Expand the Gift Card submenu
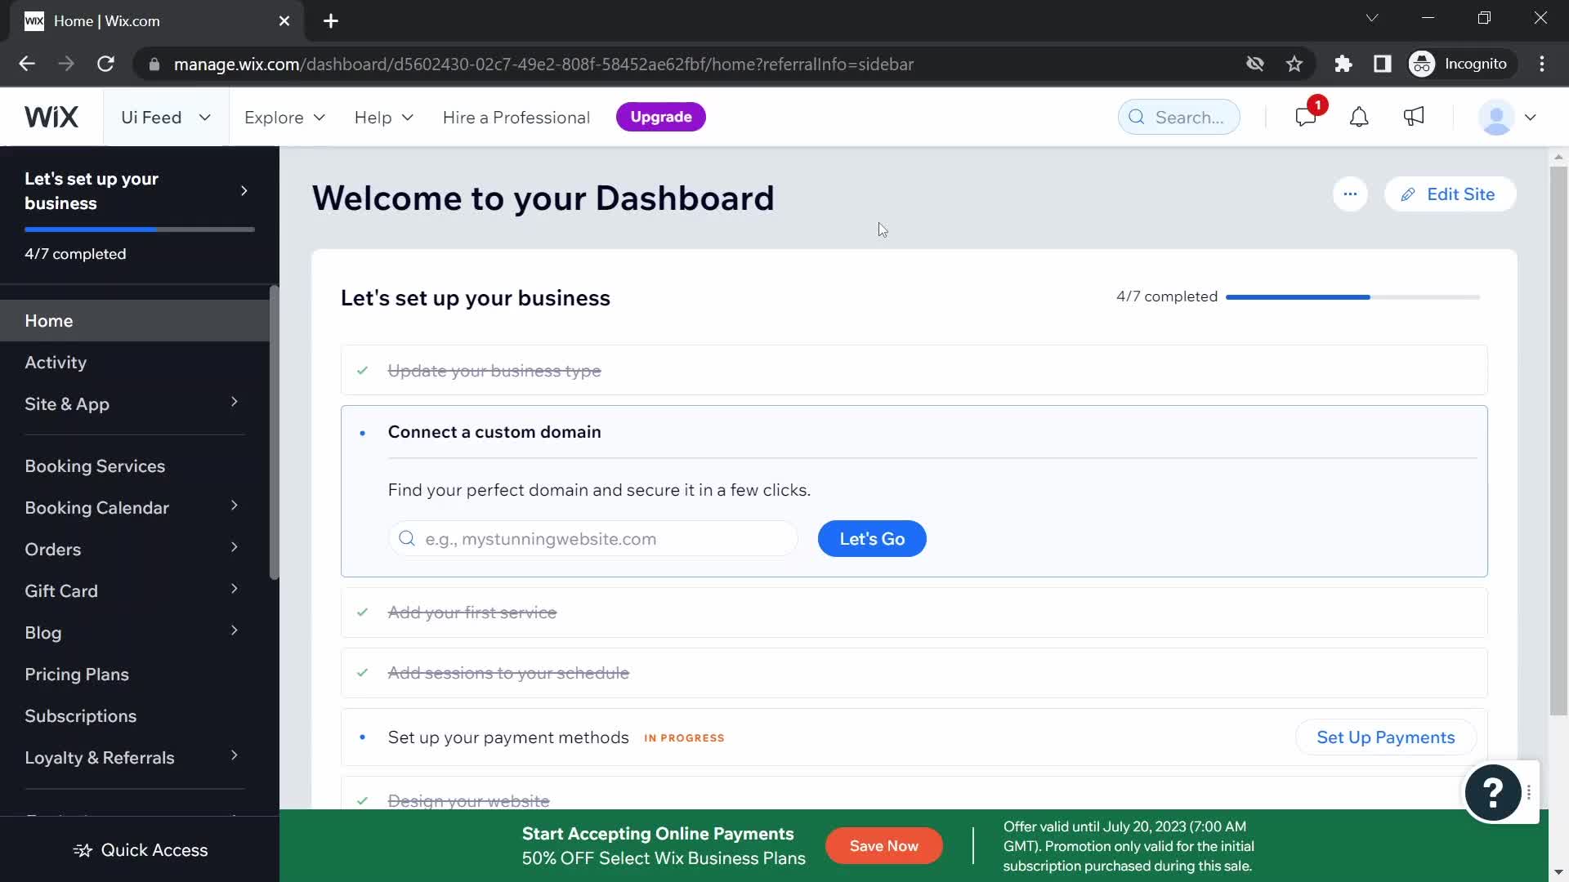Viewport: 1569px width, 882px height. coord(235,589)
